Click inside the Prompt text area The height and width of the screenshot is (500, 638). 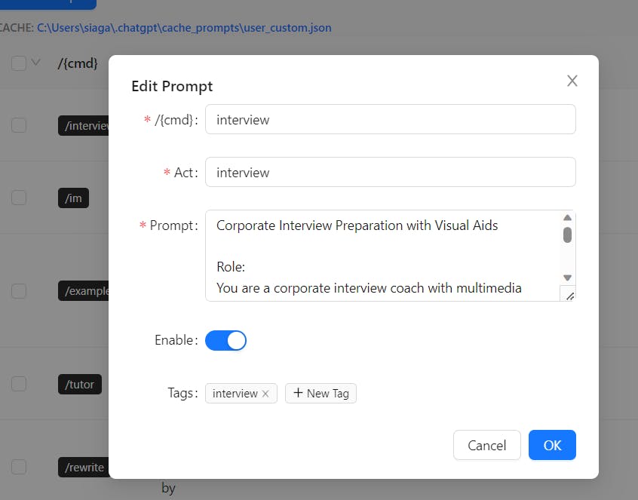pyautogui.click(x=382, y=256)
